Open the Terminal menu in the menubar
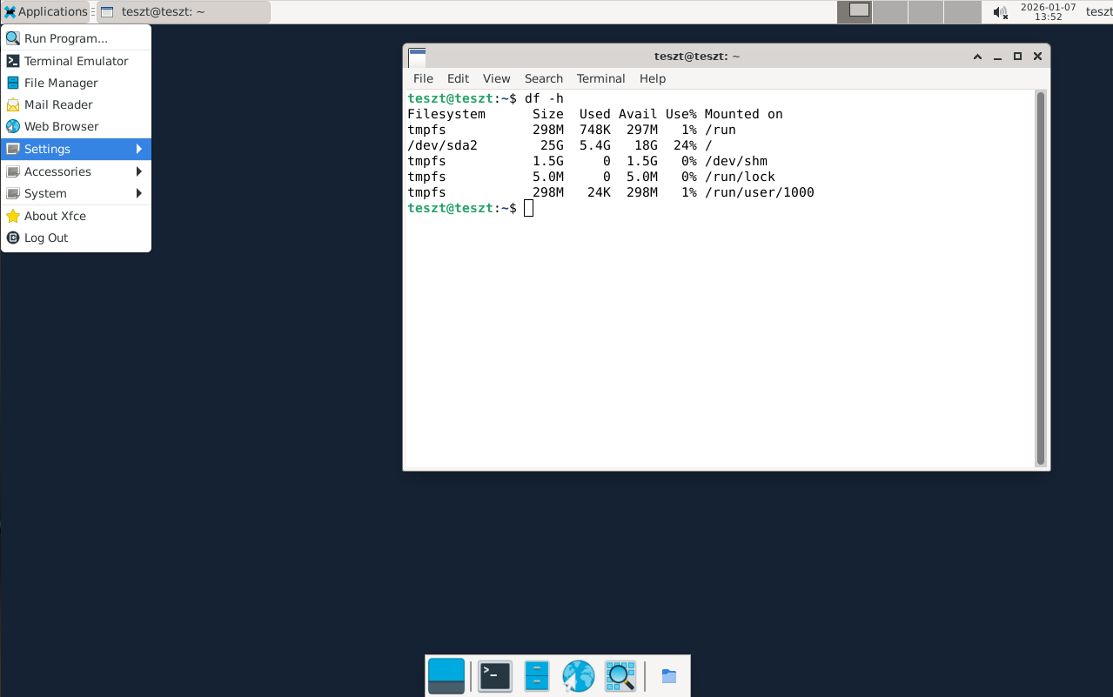 [x=600, y=78]
